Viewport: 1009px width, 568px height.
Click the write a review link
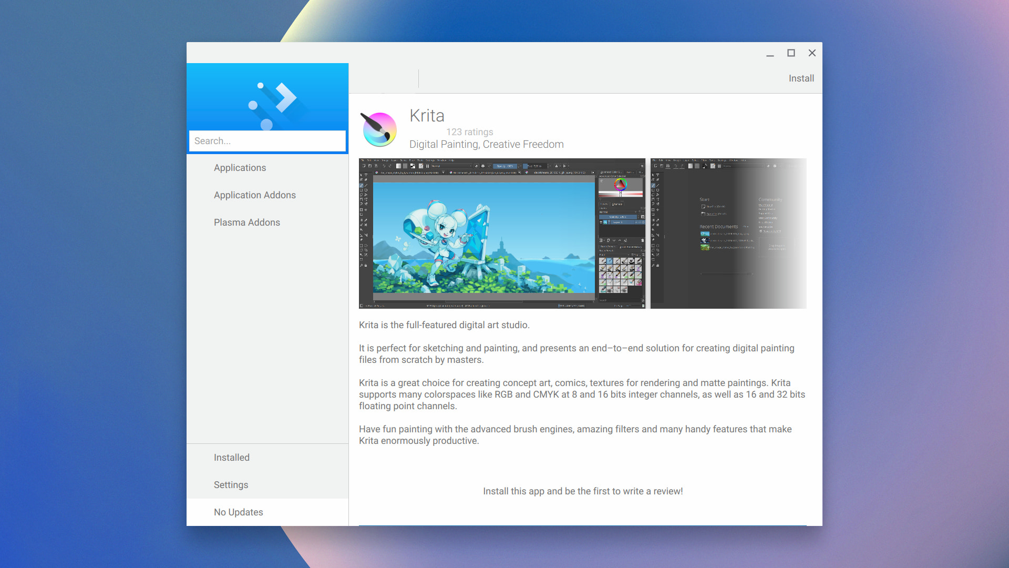click(583, 491)
